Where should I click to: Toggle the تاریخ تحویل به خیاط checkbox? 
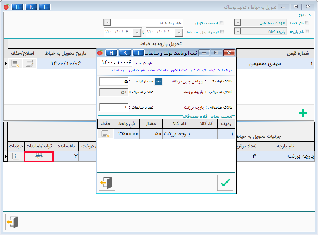coord(222,32)
